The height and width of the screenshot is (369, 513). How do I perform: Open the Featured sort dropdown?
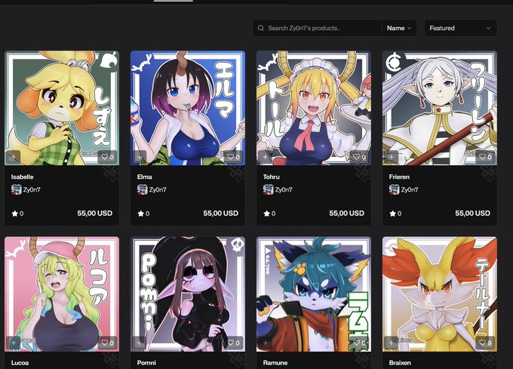(x=461, y=28)
